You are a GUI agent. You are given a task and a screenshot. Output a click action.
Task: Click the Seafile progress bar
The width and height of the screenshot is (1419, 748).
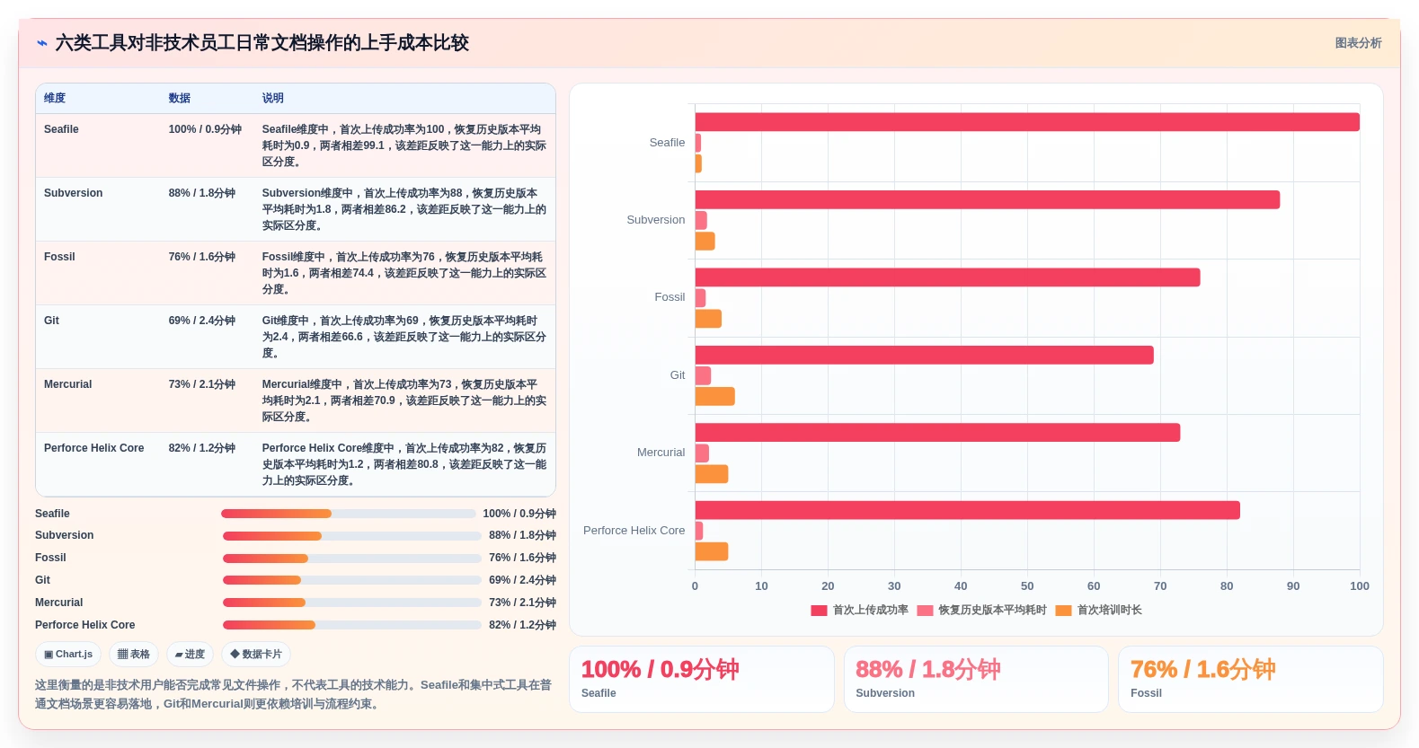pos(349,514)
